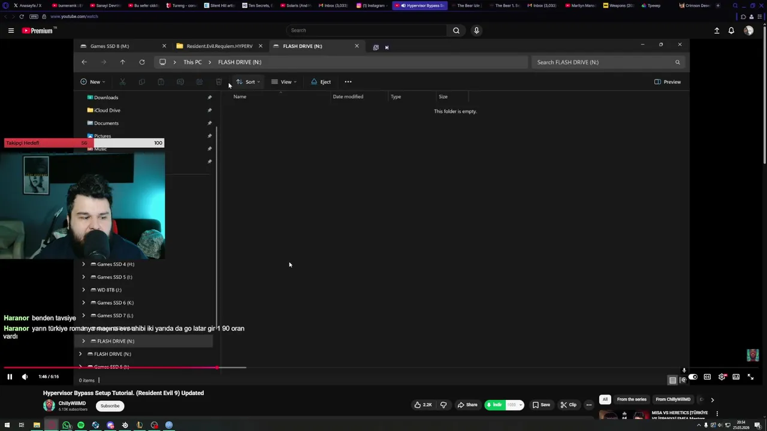Mute the video volume
This screenshot has height=431, width=767.
25,377
